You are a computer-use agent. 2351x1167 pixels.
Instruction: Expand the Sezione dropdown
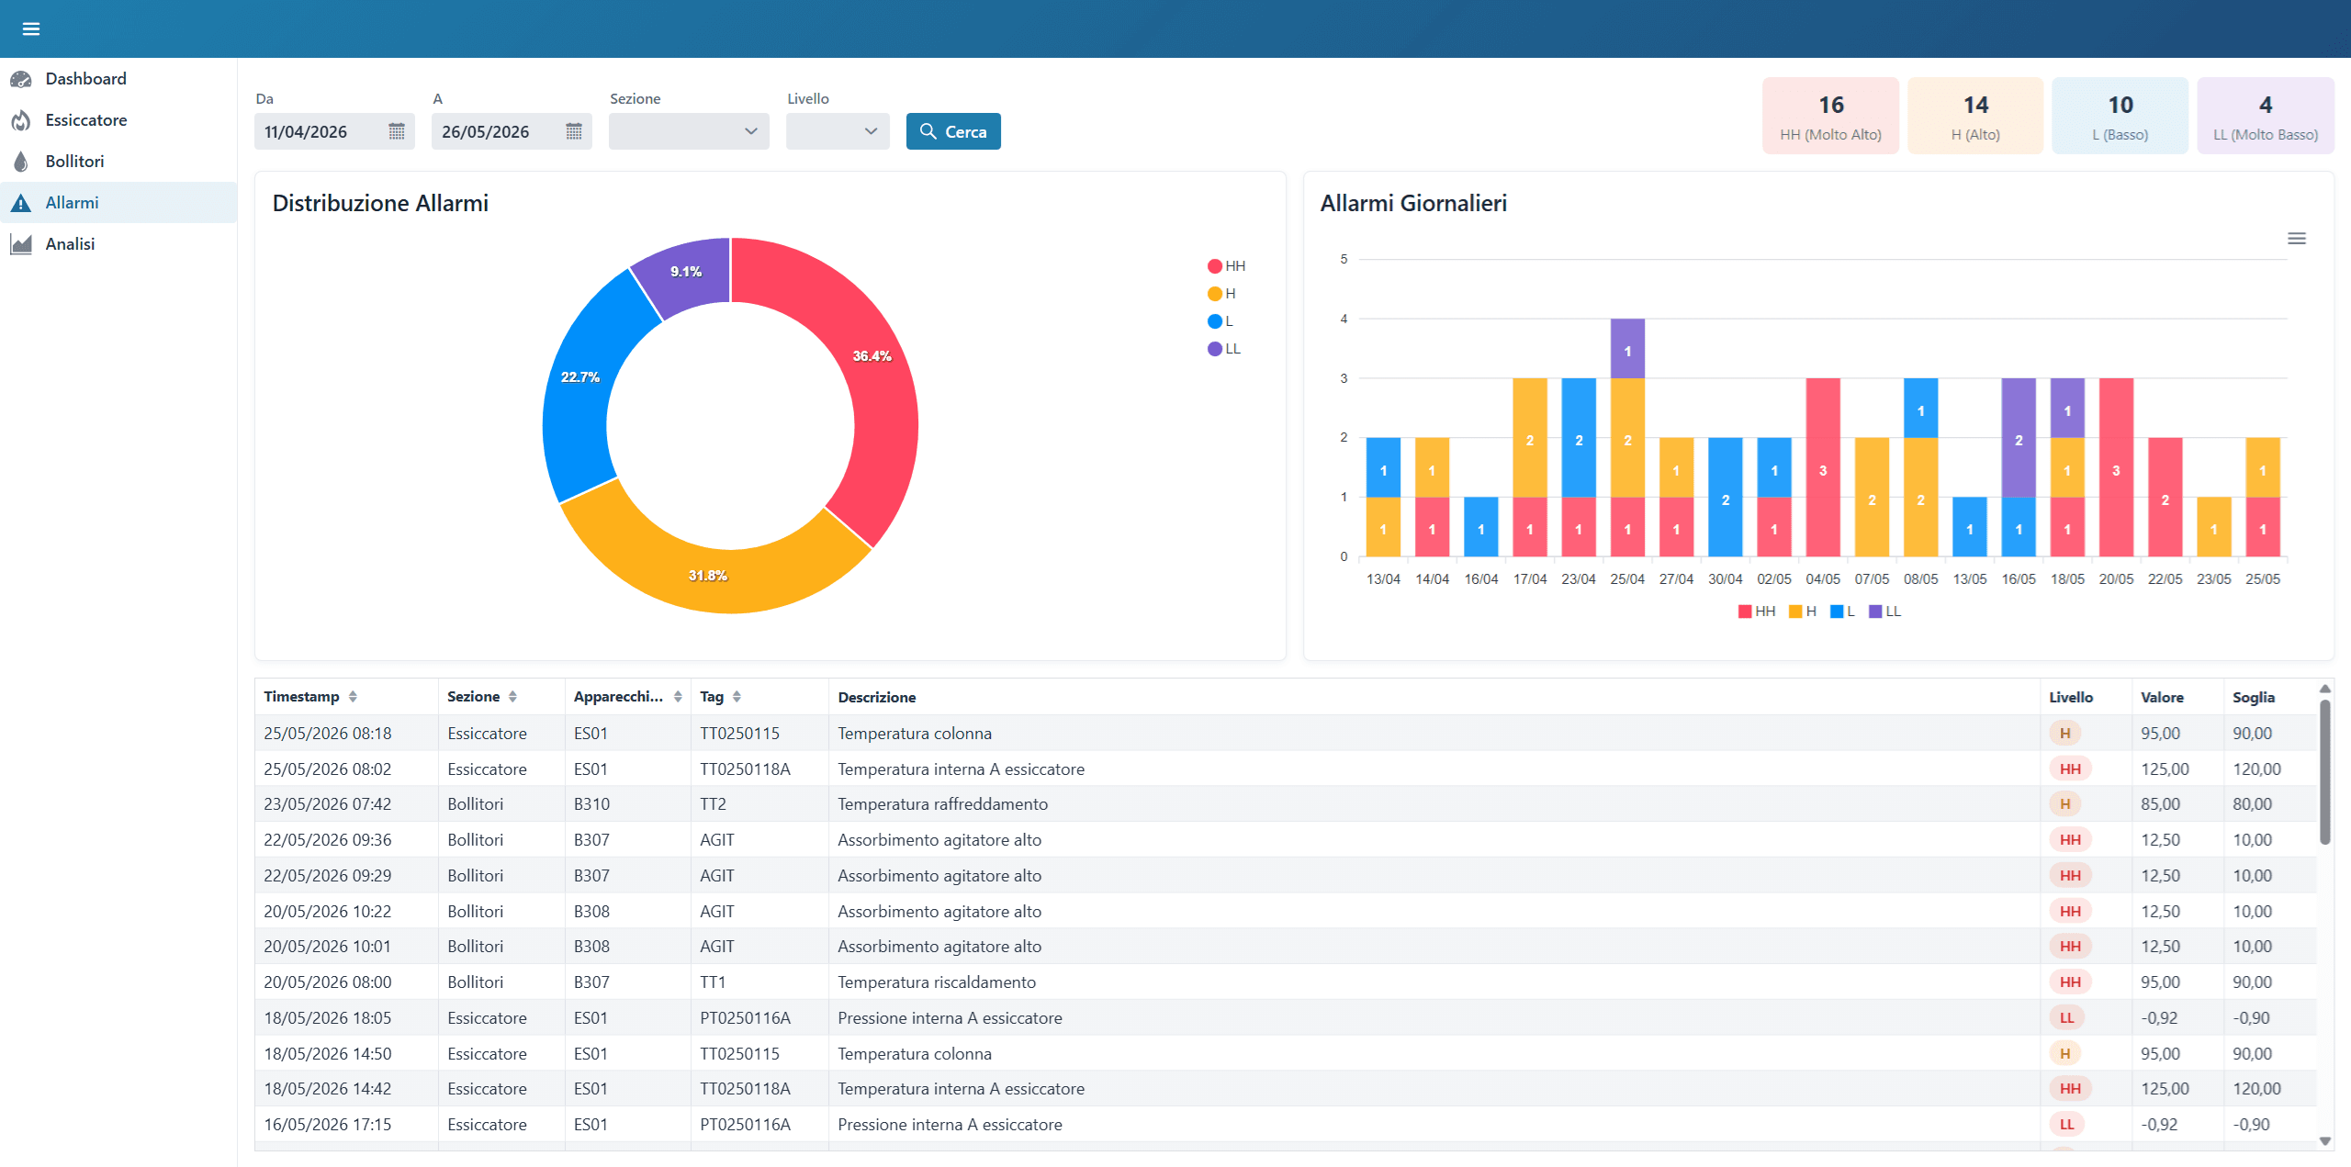click(689, 131)
